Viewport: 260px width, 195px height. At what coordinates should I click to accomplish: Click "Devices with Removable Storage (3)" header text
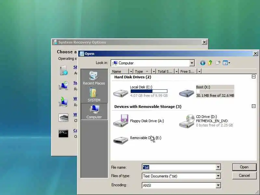point(148,107)
